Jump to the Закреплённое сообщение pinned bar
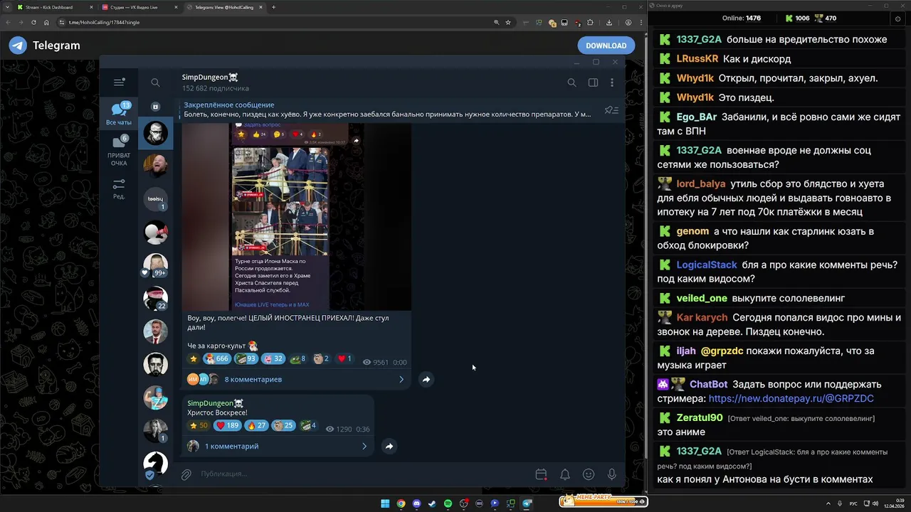The height and width of the screenshot is (512, 911). pos(388,110)
